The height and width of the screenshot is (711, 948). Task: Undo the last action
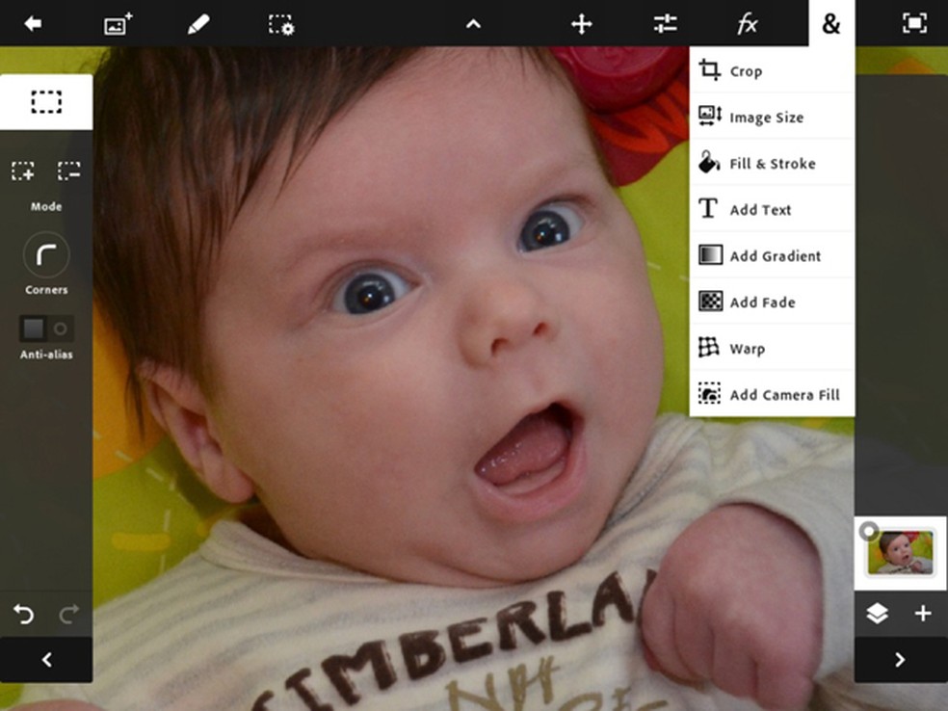(x=23, y=614)
